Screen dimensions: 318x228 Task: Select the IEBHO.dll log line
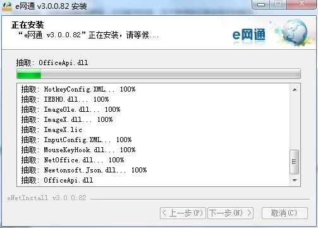(65, 99)
